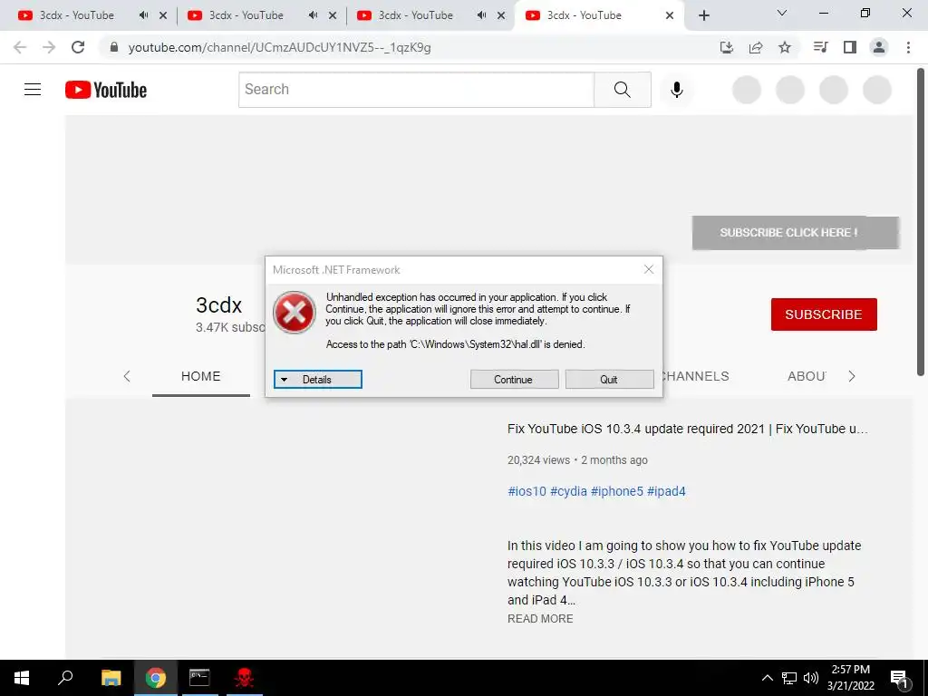The image size is (928, 696).
Task: Open Windows Start menu
Action: 22,678
